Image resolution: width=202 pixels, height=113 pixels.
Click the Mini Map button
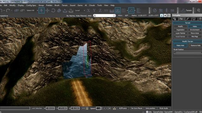195,36
